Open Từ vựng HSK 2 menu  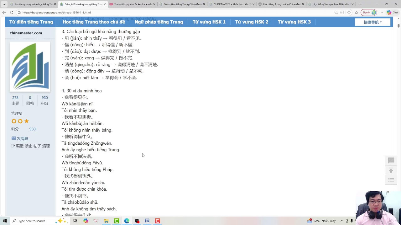252,22
